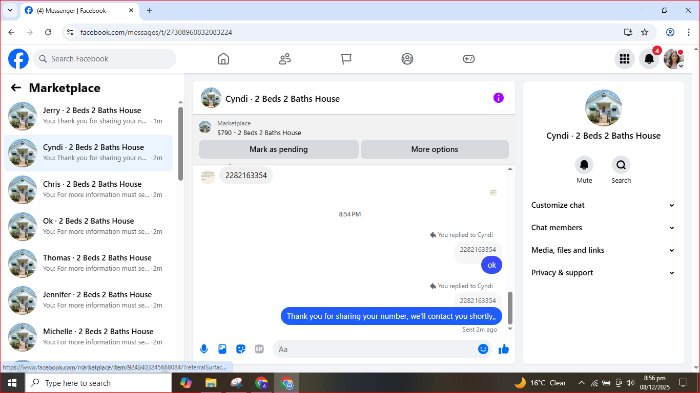Click the browser back button

pyautogui.click(x=11, y=32)
